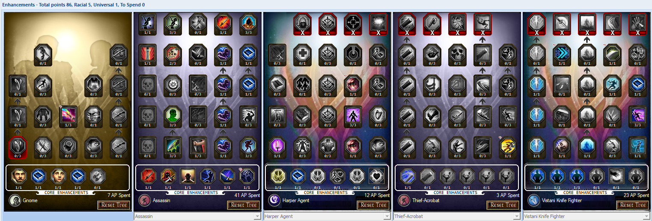The height and width of the screenshot is (221, 652).
Task: Click the first Gnome core enhancement portrait
Action: (19, 176)
